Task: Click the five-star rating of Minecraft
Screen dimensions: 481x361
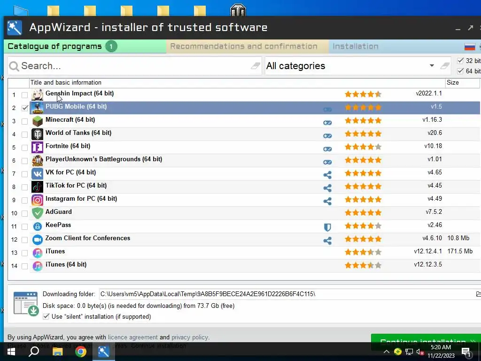Action: [x=363, y=121]
